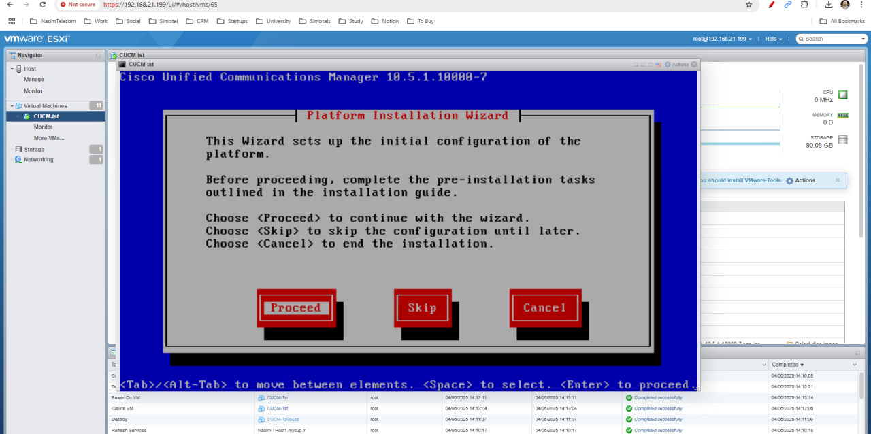Open the University bookmark folder
The width and height of the screenshot is (871, 434).
(274, 21)
